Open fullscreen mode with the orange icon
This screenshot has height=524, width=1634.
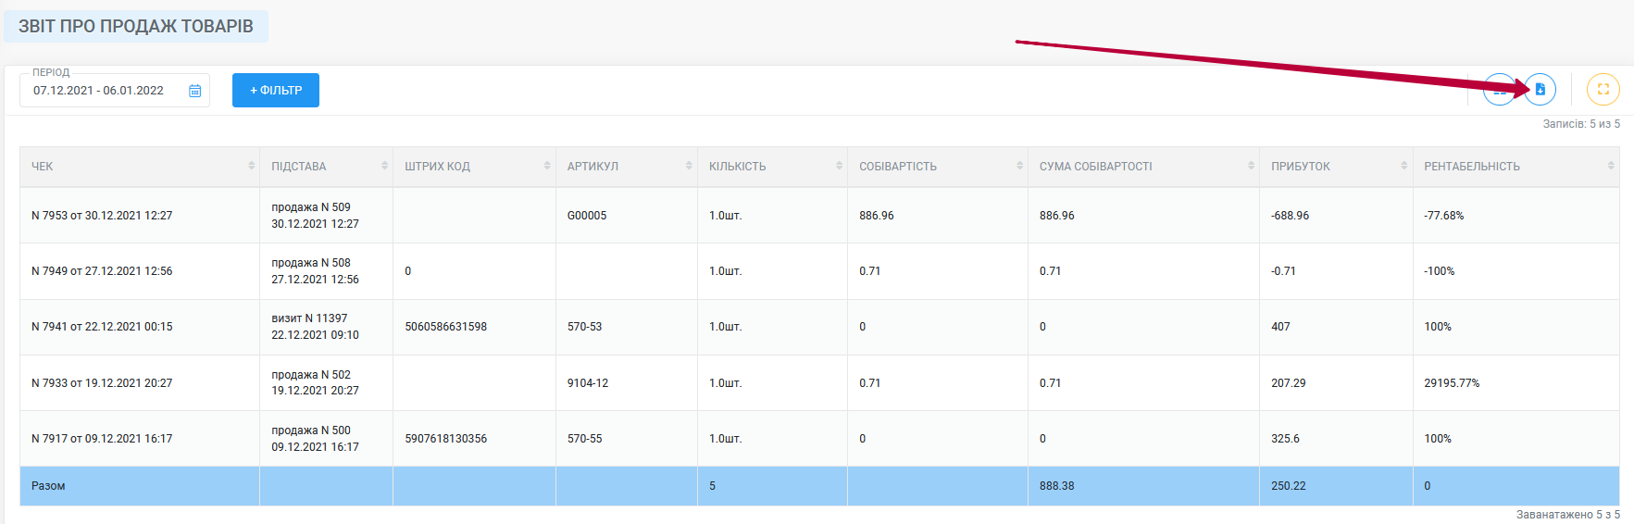pyautogui.click(x=1603, y=90)
